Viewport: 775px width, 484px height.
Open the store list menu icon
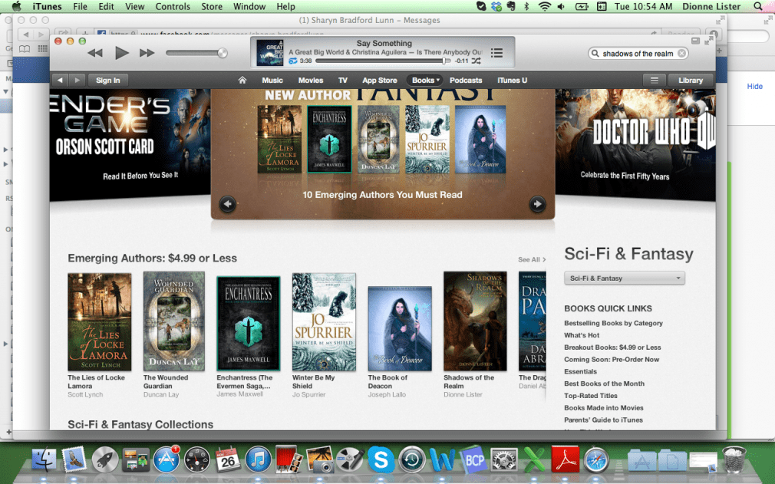pyautogui.click(x=655, y=80)
